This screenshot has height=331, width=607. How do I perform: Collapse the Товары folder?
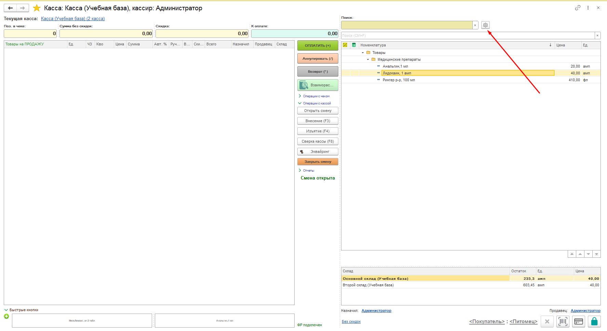click(363, 53)
